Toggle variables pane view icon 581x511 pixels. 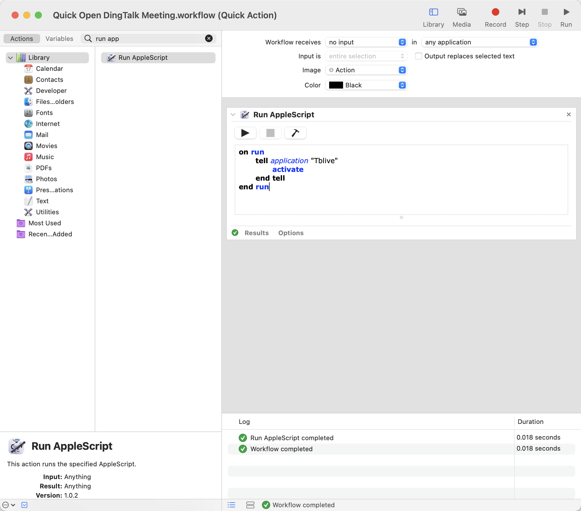pyautogui.click(x=250, y=505)
